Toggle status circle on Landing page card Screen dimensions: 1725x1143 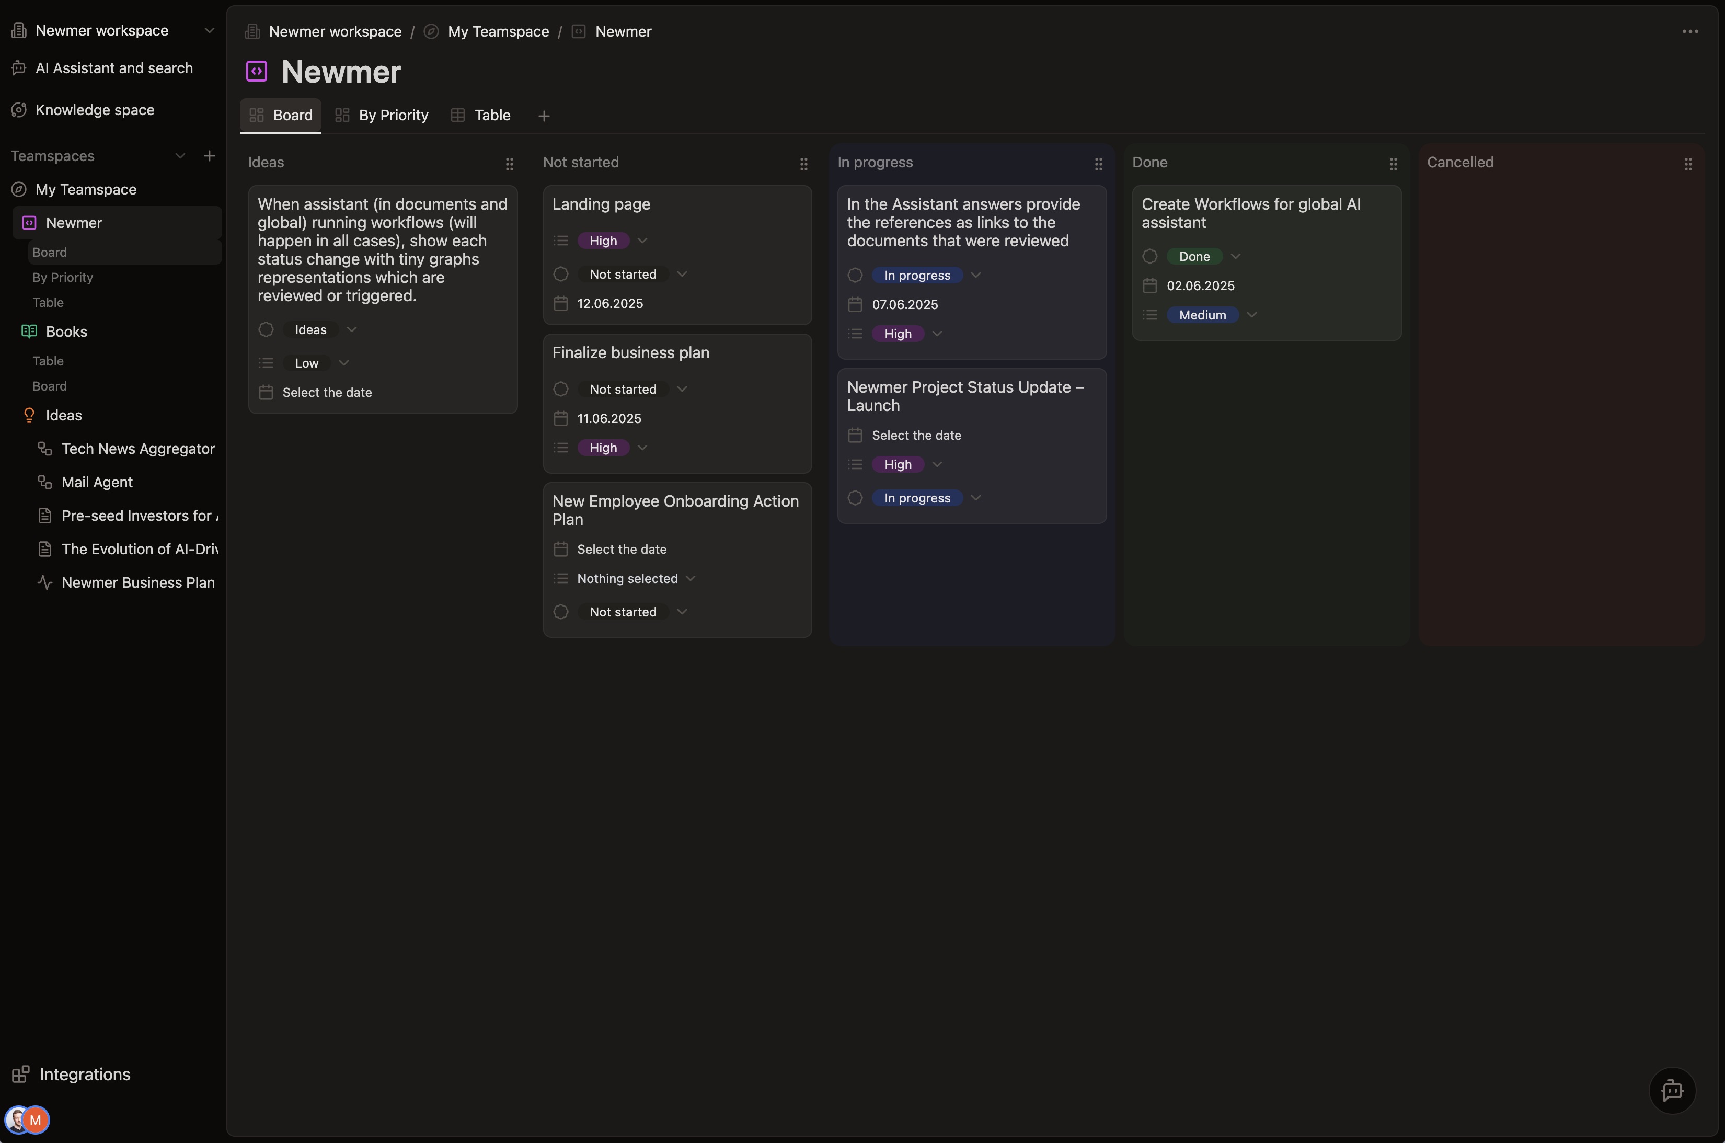click(x=560, y=274)
